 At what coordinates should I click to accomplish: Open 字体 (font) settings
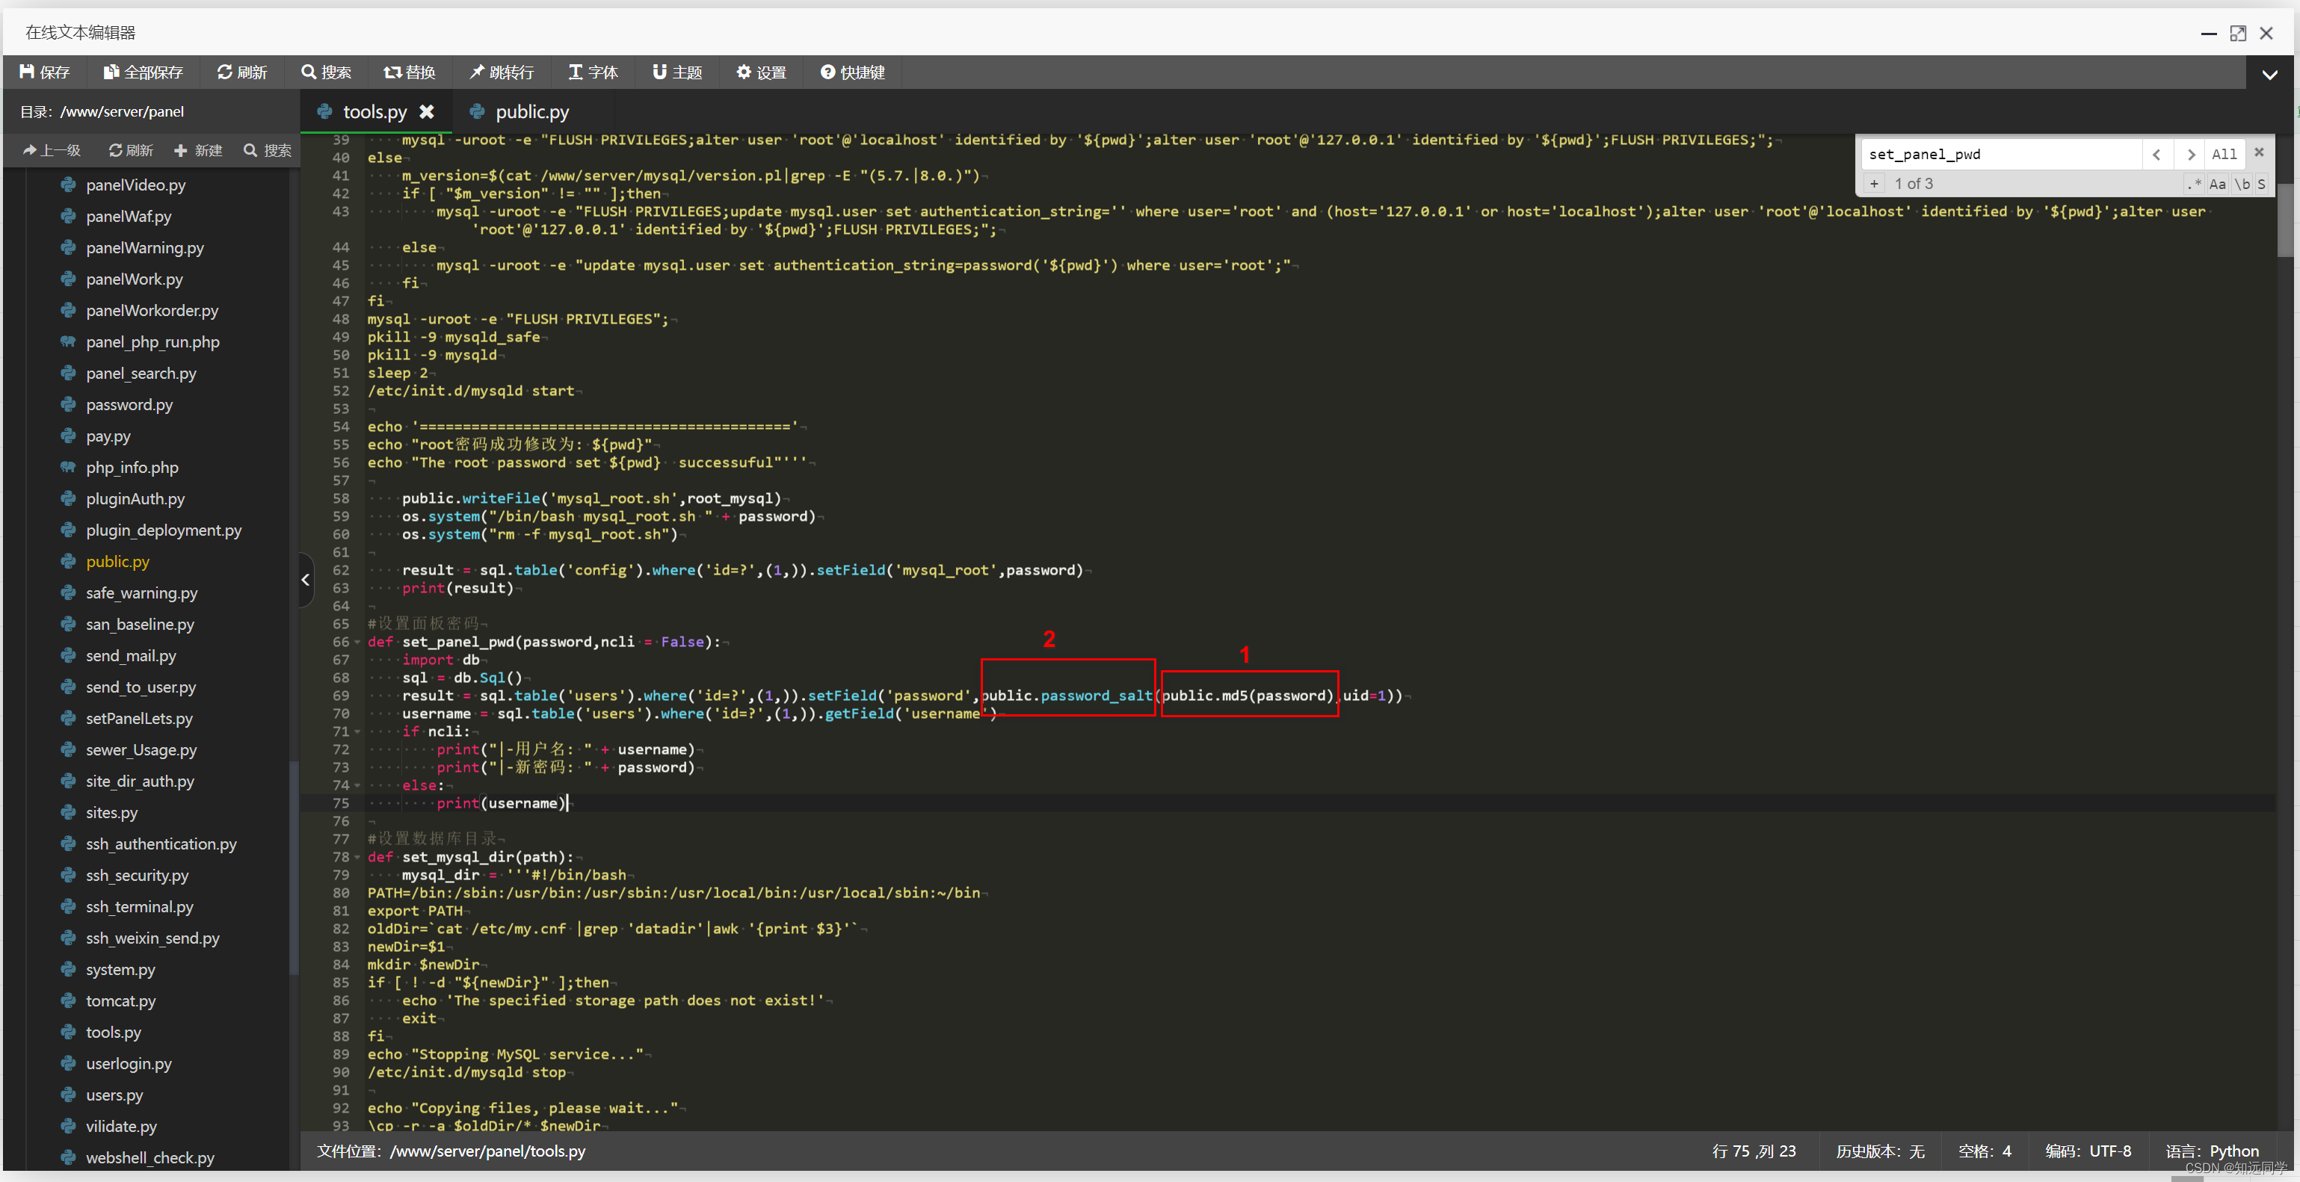tap(593, 72)
